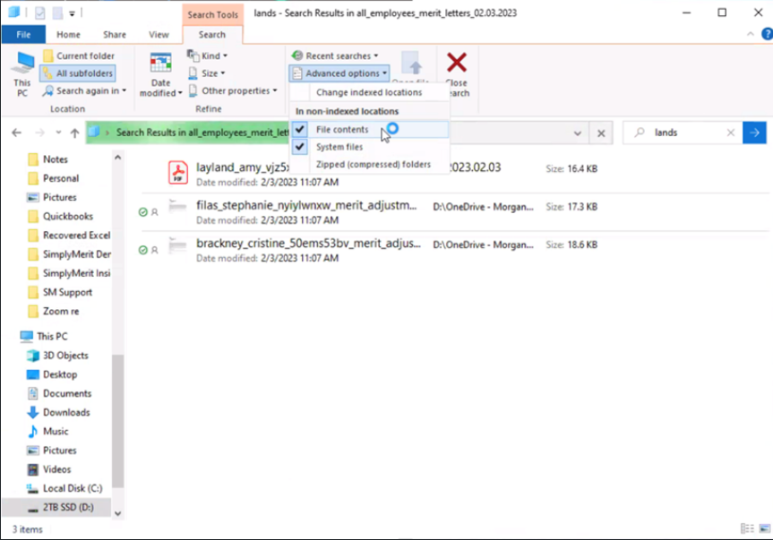Choose Change indexed locations
The height and width of the screenshot is (540, 773).
pos(368,92)
